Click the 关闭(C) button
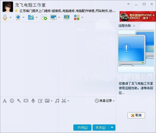The image size is (156, 133). tap(82, 128)
